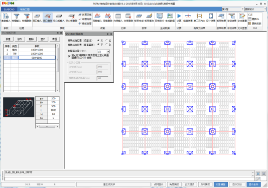Click 网格划分 mesh division icon
Image resolution: width=268 pixels, height=188 pixels.
point(160,18)
